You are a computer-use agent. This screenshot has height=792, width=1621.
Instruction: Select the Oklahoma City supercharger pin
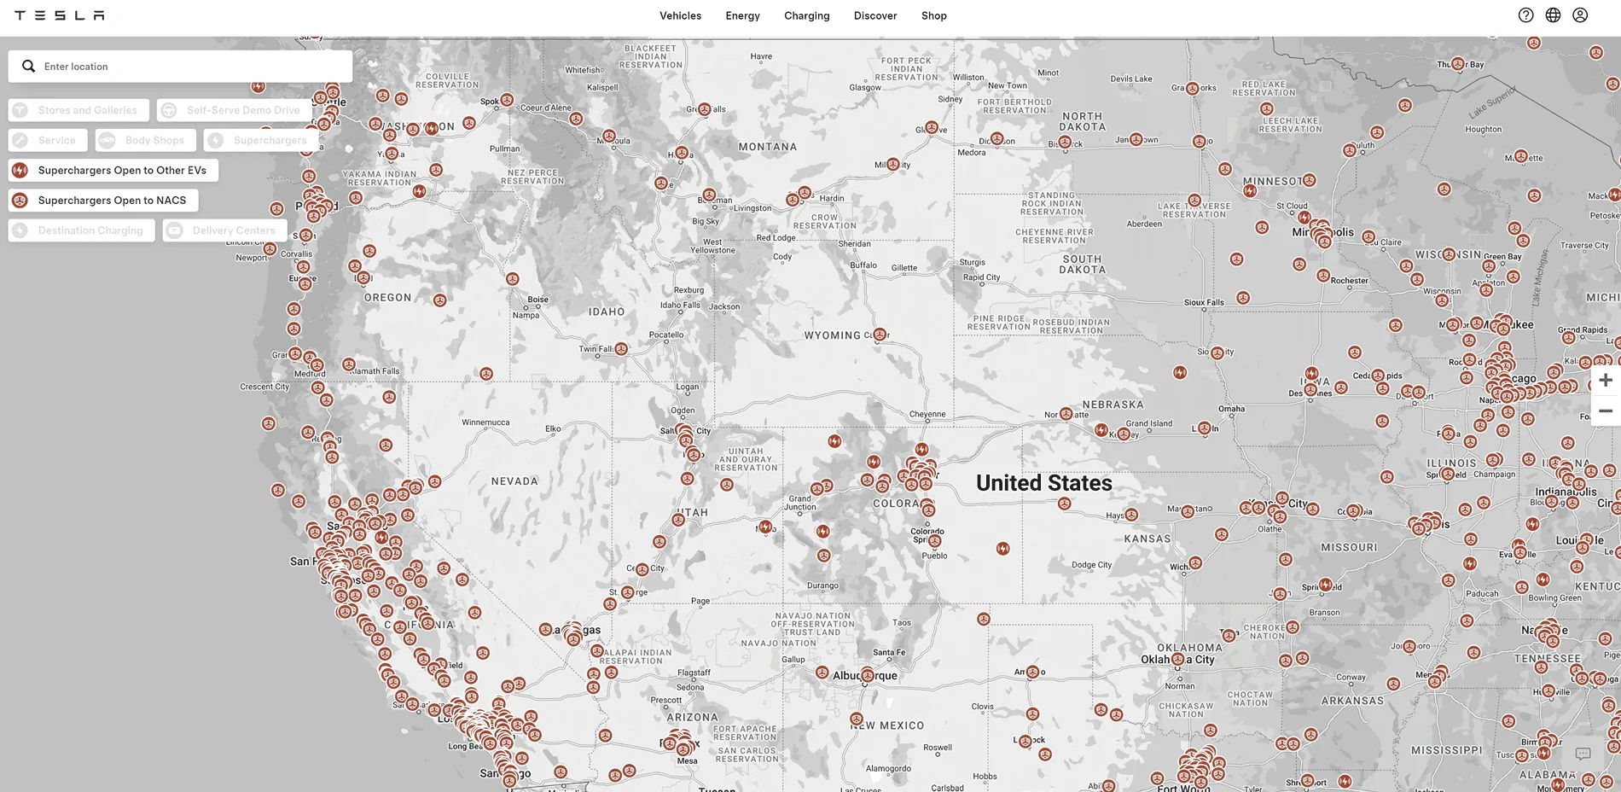[x=1178, y=659]
